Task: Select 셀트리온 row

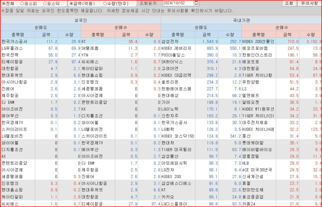Action: tap(201, 82)
